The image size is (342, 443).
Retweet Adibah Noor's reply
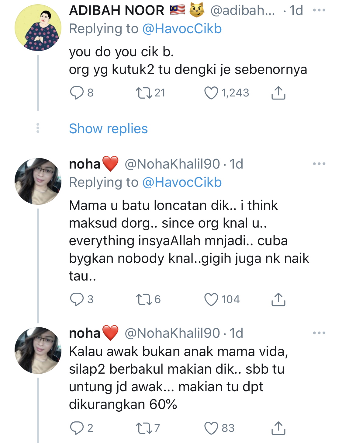pyautogui.click(x=144, y=93)
